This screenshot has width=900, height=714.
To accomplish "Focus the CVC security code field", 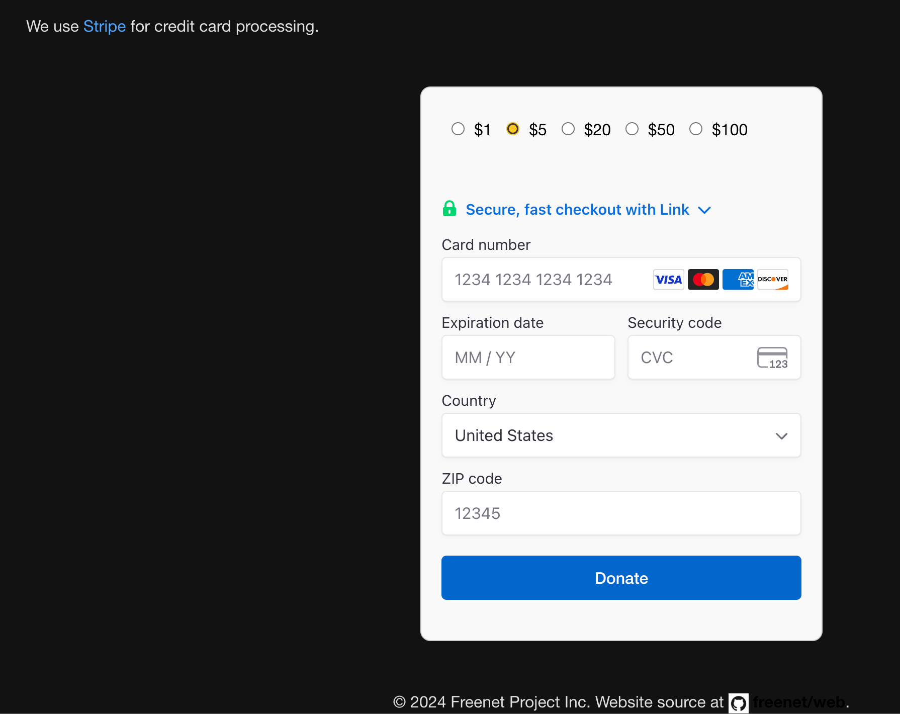I will [714, 358].
